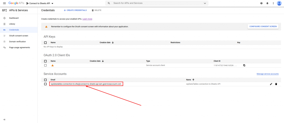
Task: Click the Configure Consent Screen button
Action: [x=263, y=26]
